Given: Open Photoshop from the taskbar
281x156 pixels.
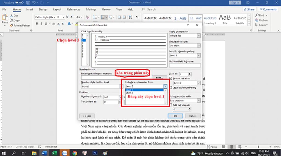Looking at the screenshot, I should click(95, 153).
